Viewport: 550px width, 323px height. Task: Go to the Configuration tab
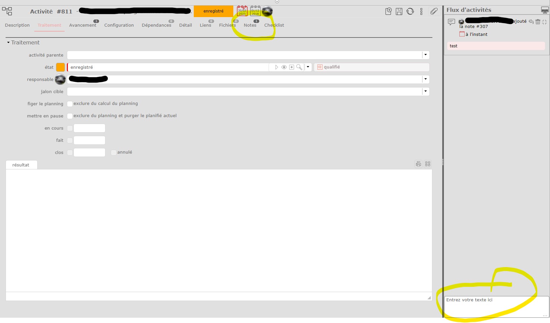119,25
